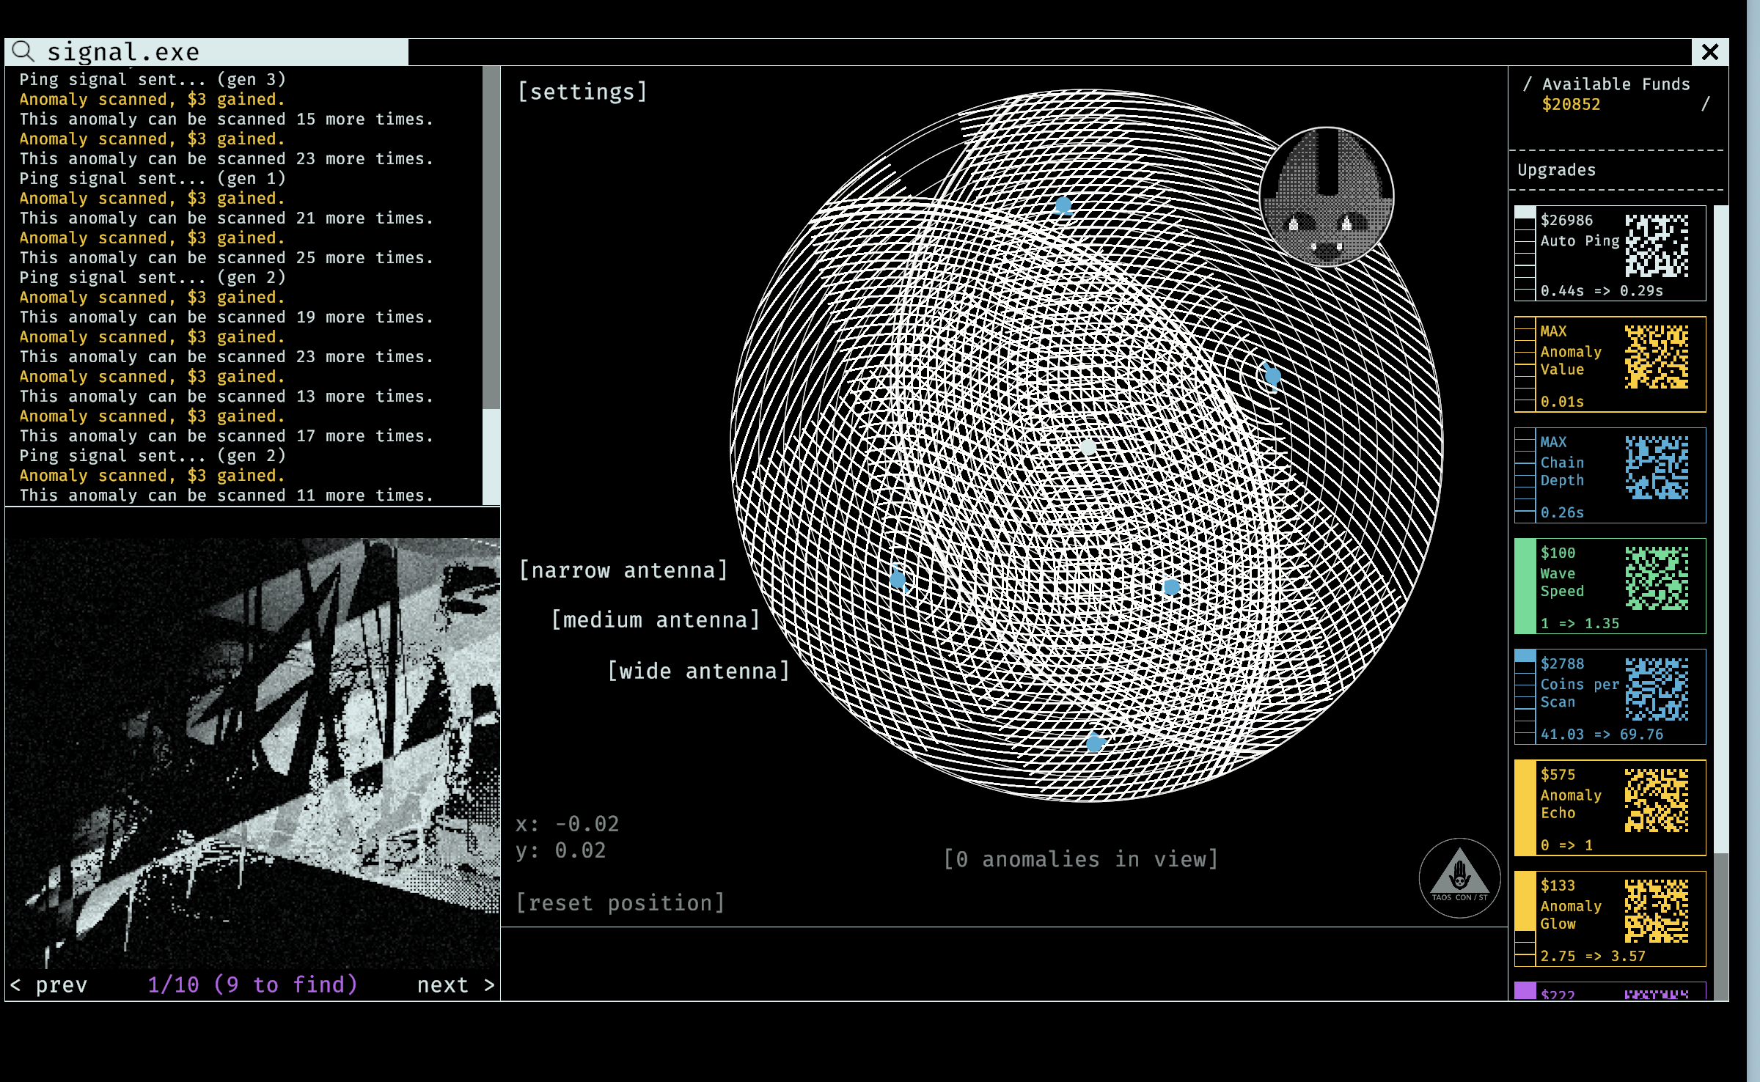Select the [narrow antenna] option
Image resolution: width=1760 pixels, height=1082 pixels.
(x=623, y=570)
